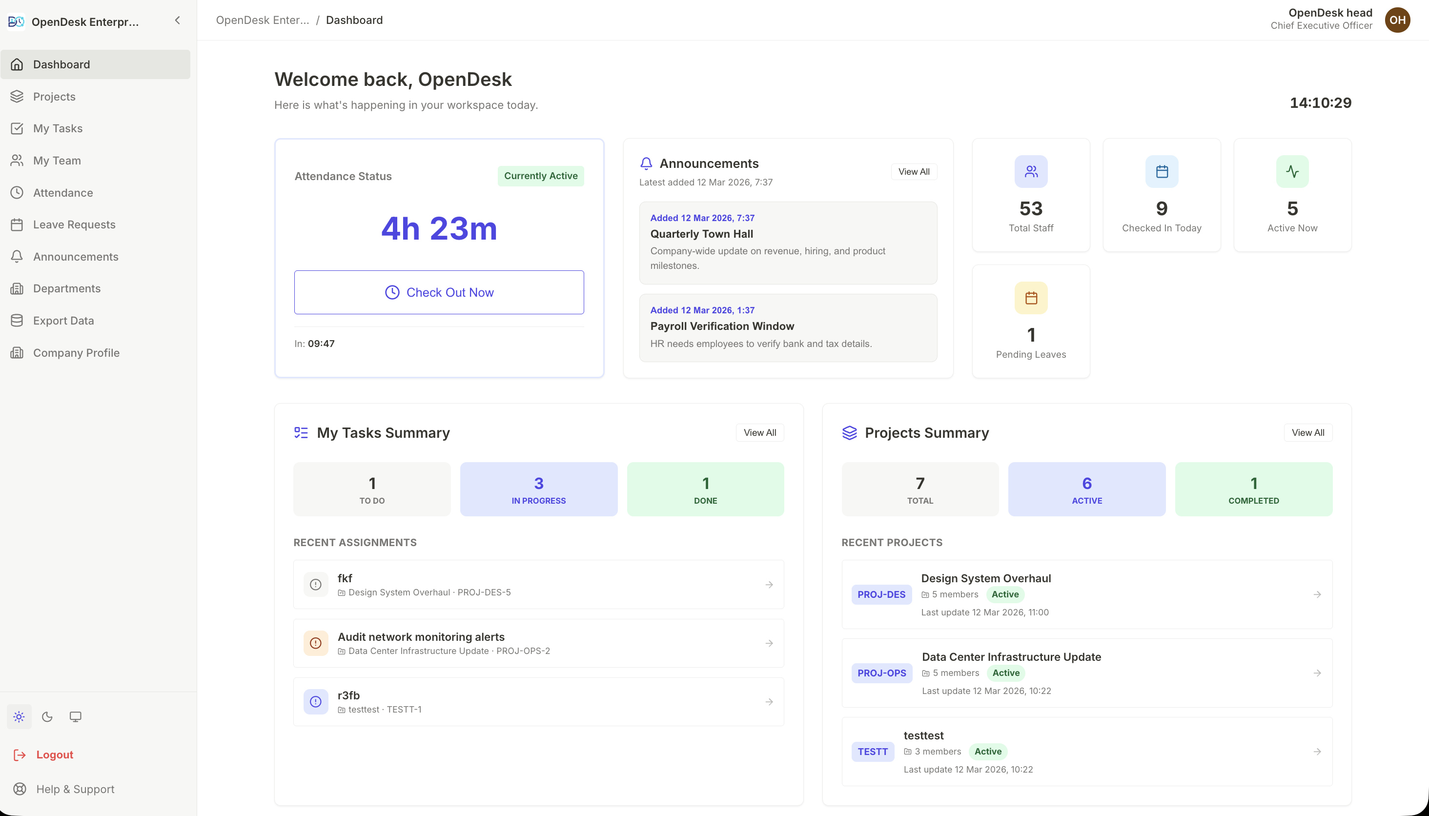
Task: Click the Projects layers icon in sidebar
Action: click(x=17, y=97)
